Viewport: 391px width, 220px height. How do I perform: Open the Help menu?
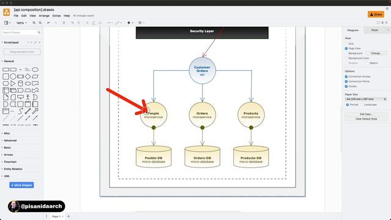pos(67,16)
